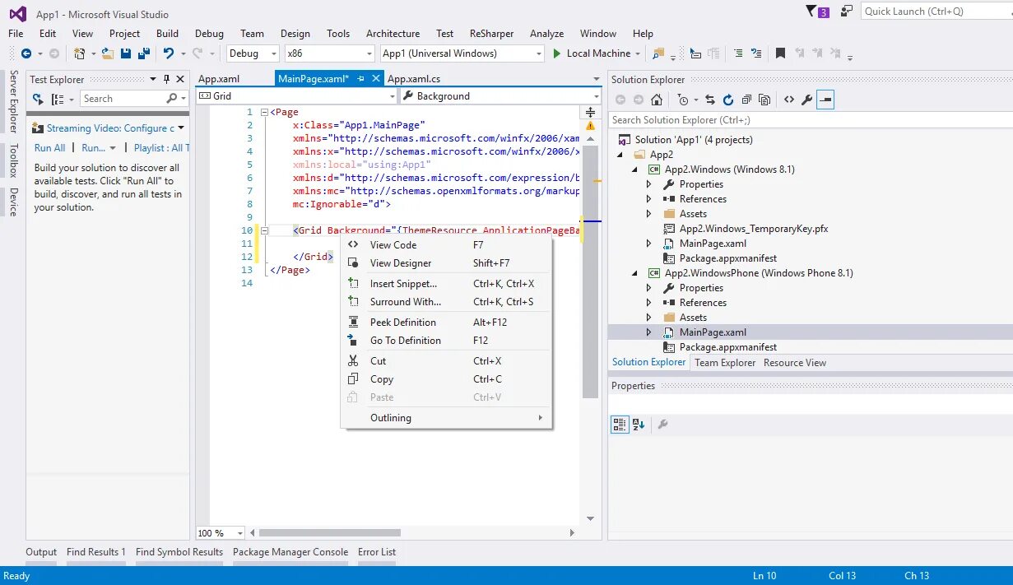Choose Surround With... from context menu
1013x585 pixels.
[446, 302]
